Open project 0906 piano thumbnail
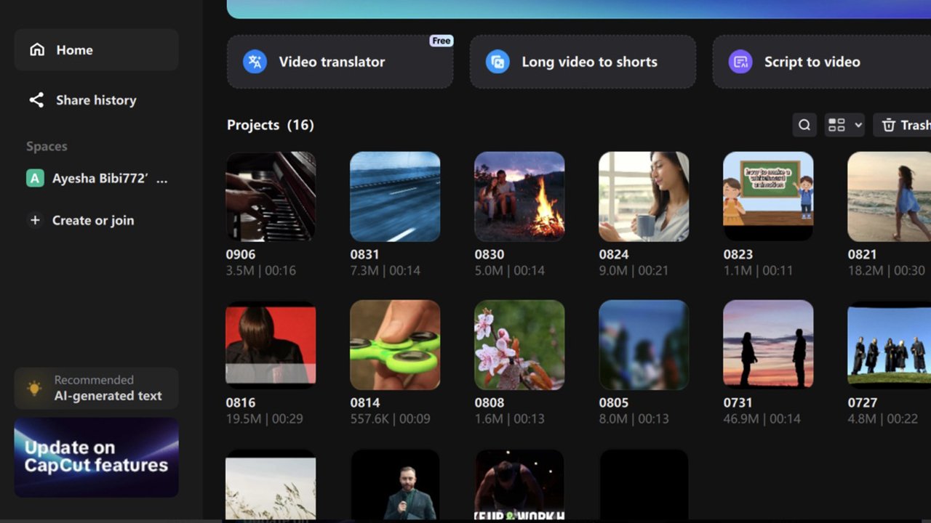Screen dimensions: 931x523 pyautogui.click(x=271, y=196)
